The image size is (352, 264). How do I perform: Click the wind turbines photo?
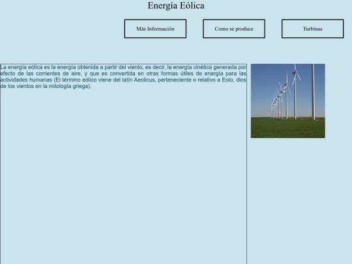point(288,101)
